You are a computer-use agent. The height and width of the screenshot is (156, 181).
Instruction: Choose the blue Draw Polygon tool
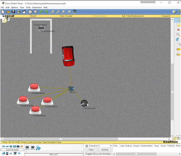(x=177, y=39)
